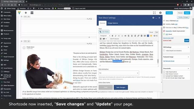Switch editor to Text mode

tap(157, 32)
